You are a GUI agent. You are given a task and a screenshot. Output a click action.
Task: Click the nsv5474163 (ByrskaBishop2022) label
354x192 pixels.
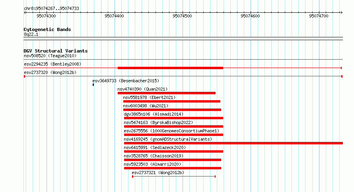[158, 122]
